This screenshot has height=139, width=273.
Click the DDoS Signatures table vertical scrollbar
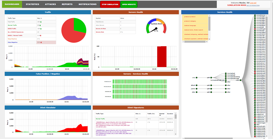[176, 116]
